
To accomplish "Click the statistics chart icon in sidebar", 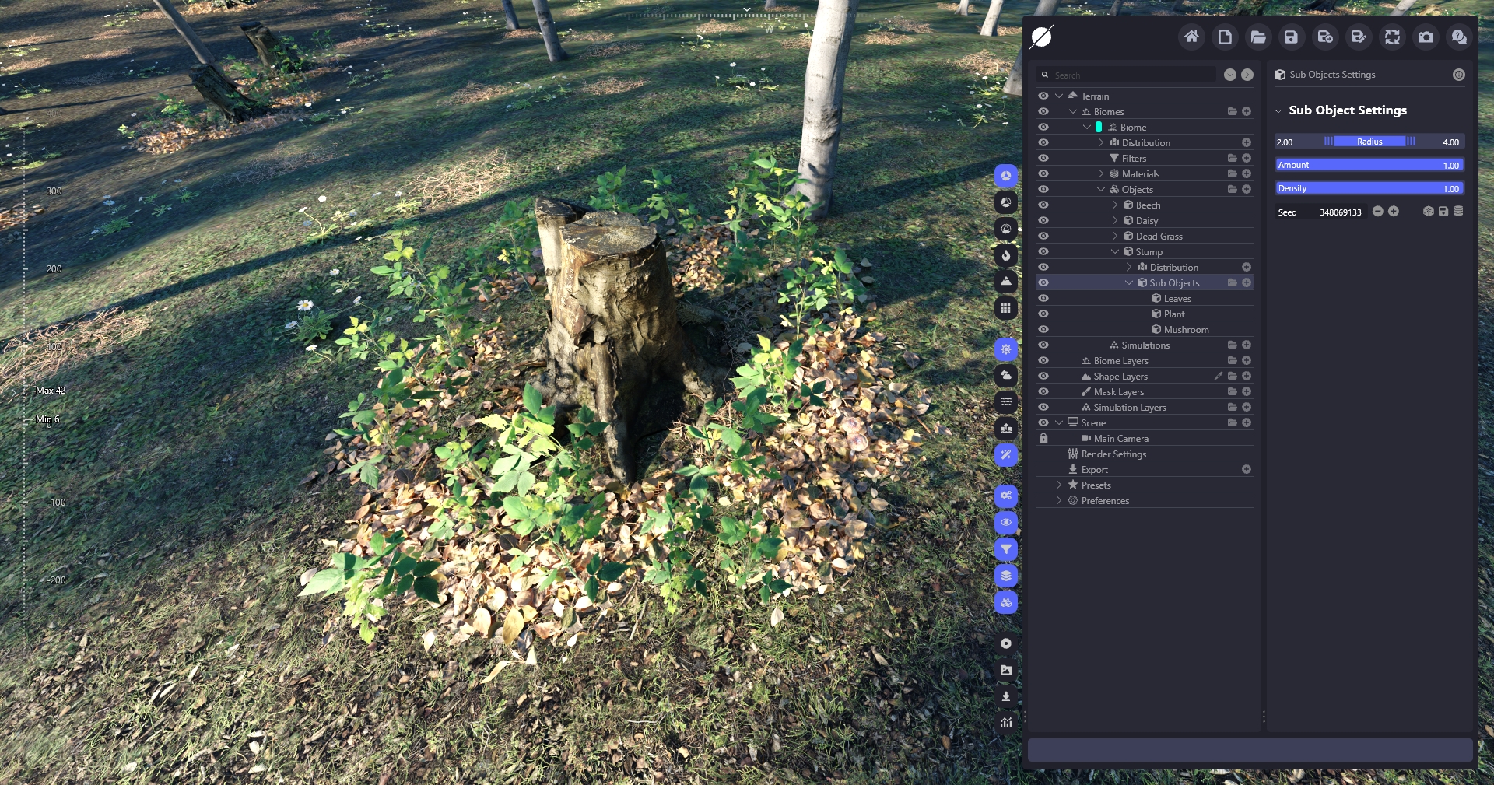I will pyautogui.click(x=1006, y=723).
